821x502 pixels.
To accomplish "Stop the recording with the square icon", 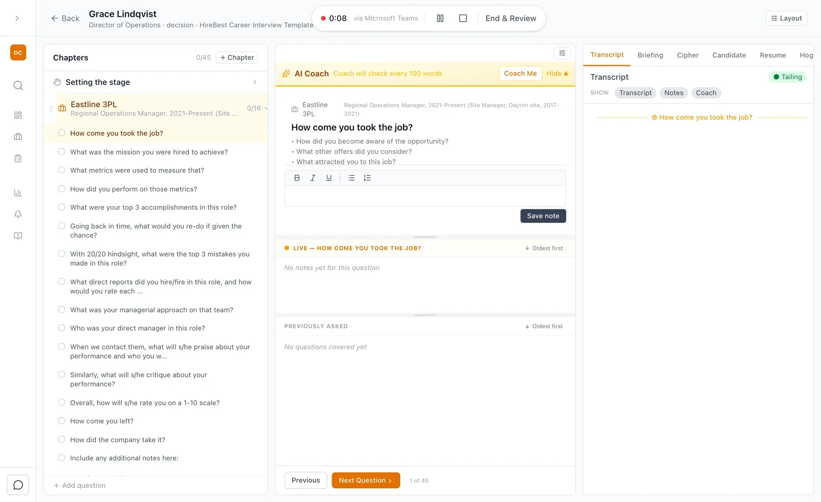I will pos(462,18).
